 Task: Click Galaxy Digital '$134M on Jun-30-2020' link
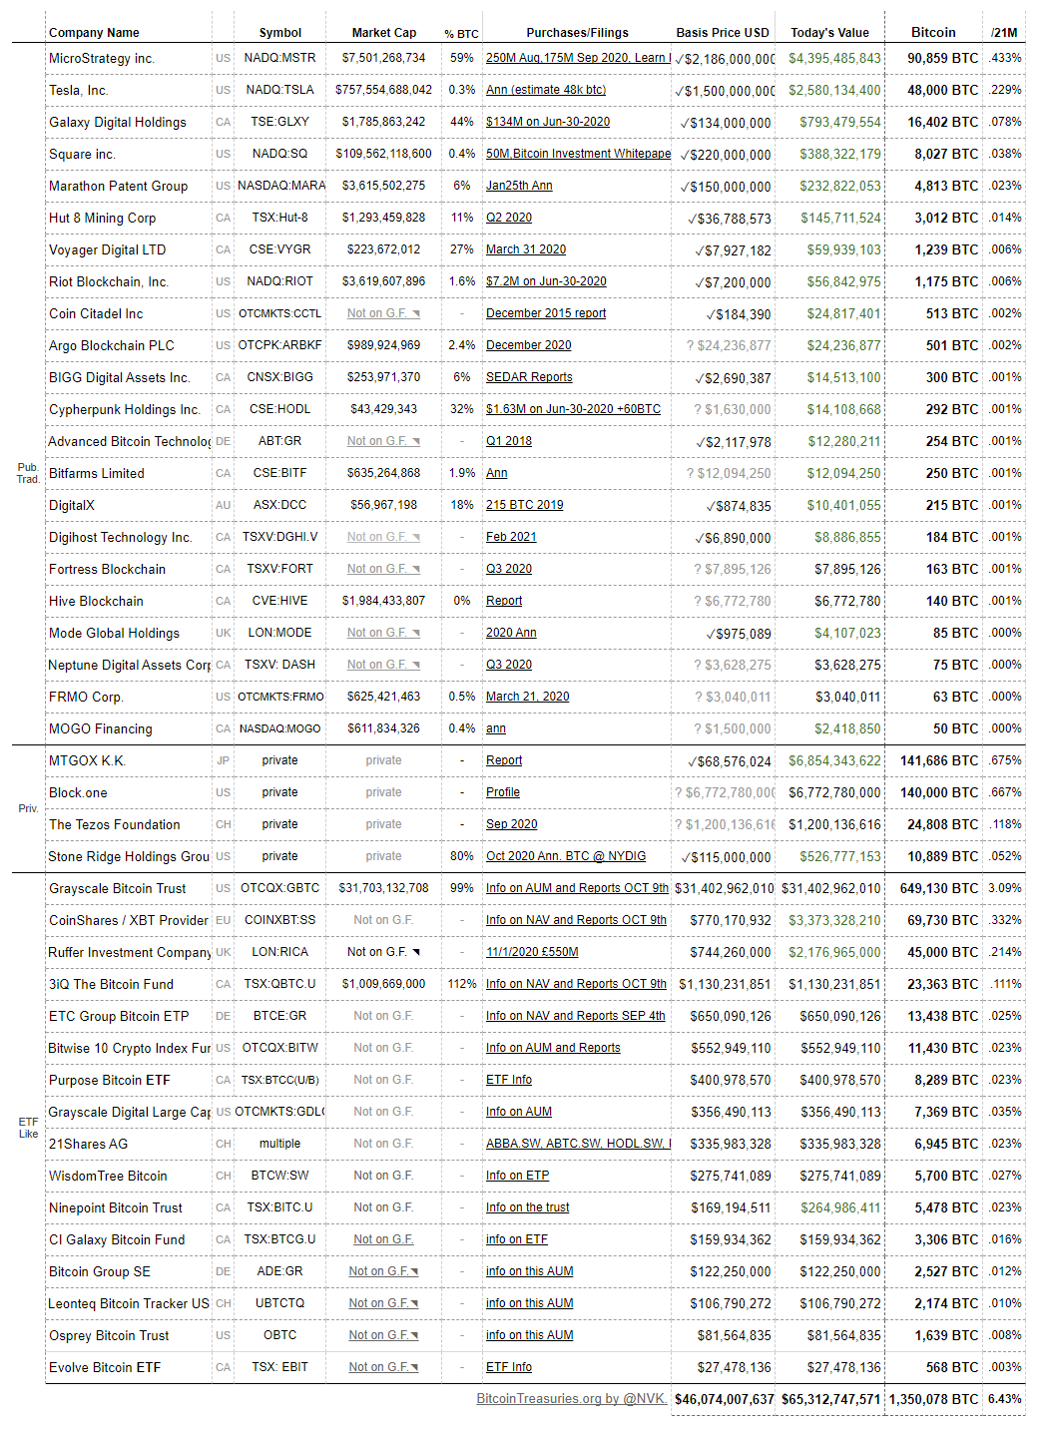click(548, 122)
